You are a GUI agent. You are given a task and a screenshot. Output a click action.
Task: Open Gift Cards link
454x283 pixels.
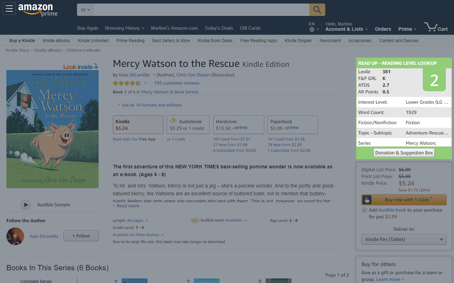tap(250, 28)
